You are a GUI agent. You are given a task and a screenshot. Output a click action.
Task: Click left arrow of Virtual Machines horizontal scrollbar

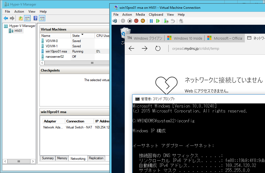[x=42, y=63]
